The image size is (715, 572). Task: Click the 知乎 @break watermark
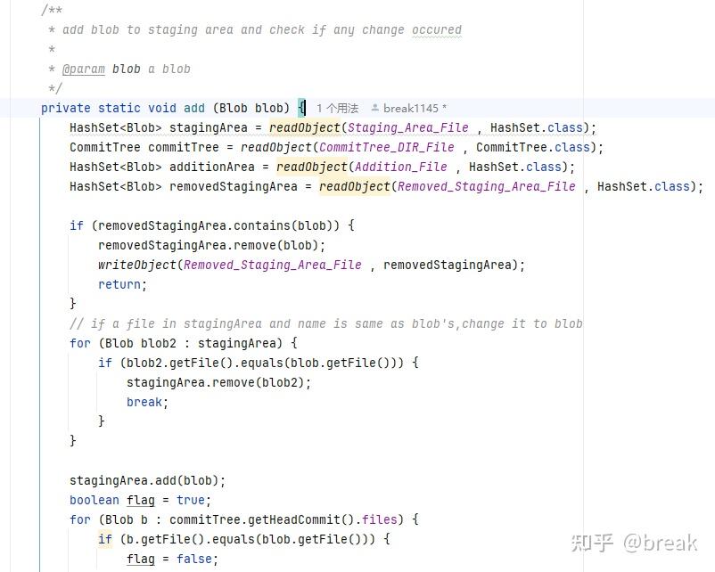click(634, 542)
